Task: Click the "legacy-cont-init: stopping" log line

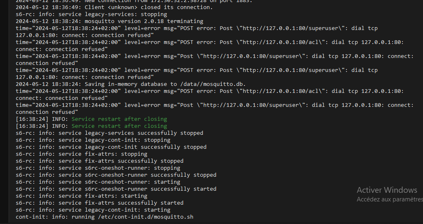Action: [93, 140]
